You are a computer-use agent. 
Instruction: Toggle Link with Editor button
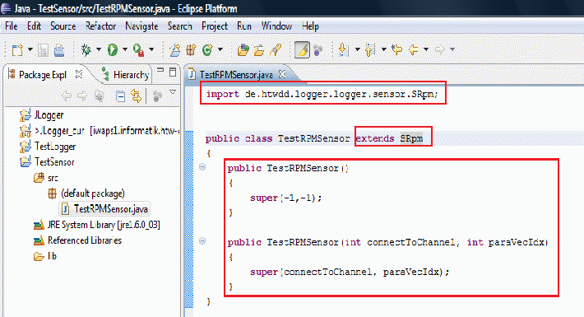137,96
